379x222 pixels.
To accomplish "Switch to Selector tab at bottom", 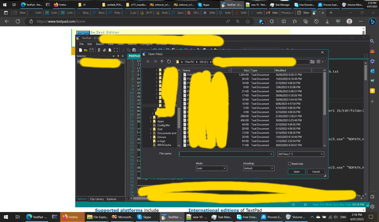I will (82, 199).
